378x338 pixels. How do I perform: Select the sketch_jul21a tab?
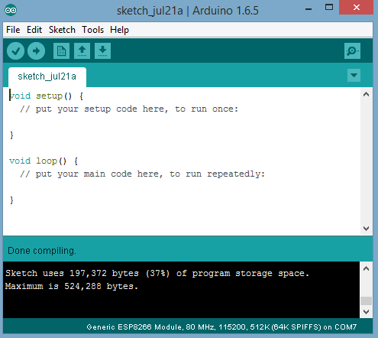[47, 76]
